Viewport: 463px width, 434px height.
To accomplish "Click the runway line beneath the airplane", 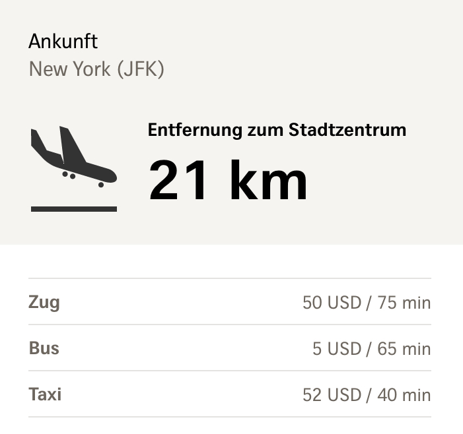I will coord(73,209).
